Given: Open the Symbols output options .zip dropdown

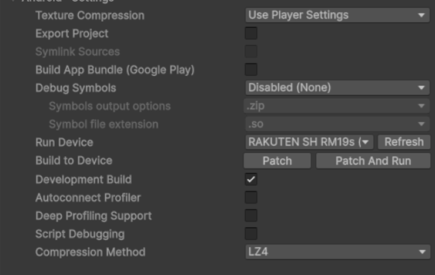Looking at the screenshot, I should 337,106.
